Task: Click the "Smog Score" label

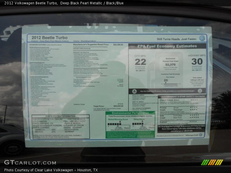Action: [139, 119]
